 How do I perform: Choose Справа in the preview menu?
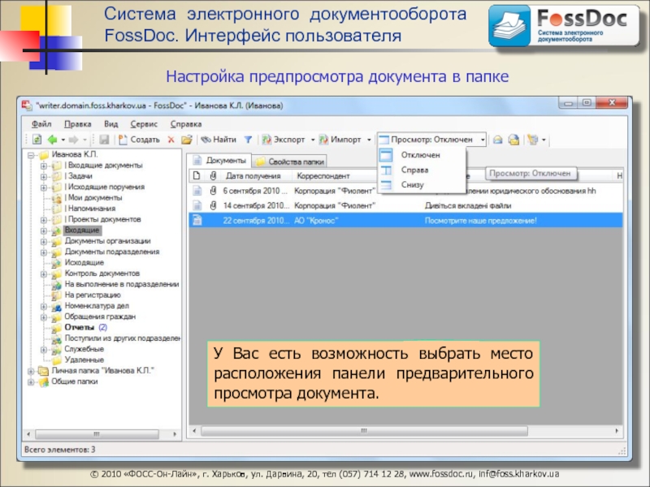point(414,170)
